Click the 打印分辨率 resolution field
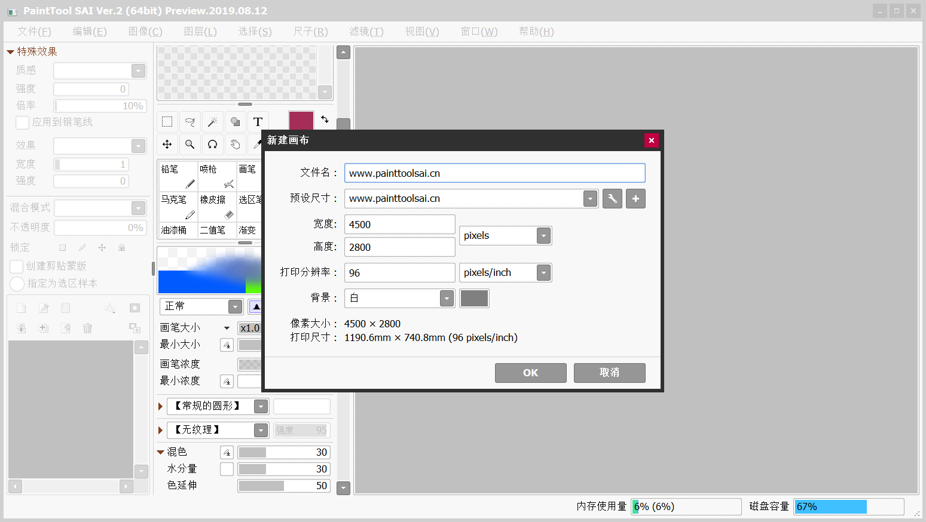Image resolution: width=926 pixels, height=522 pixels. click(400, 273)
